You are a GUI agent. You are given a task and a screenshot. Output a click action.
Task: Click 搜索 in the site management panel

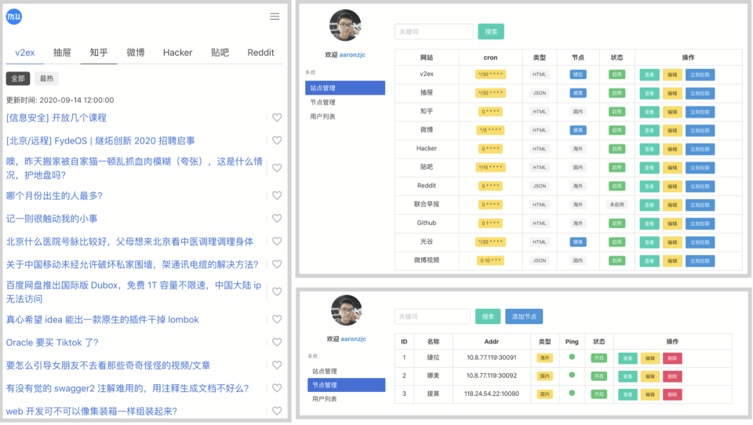point(491,31)
